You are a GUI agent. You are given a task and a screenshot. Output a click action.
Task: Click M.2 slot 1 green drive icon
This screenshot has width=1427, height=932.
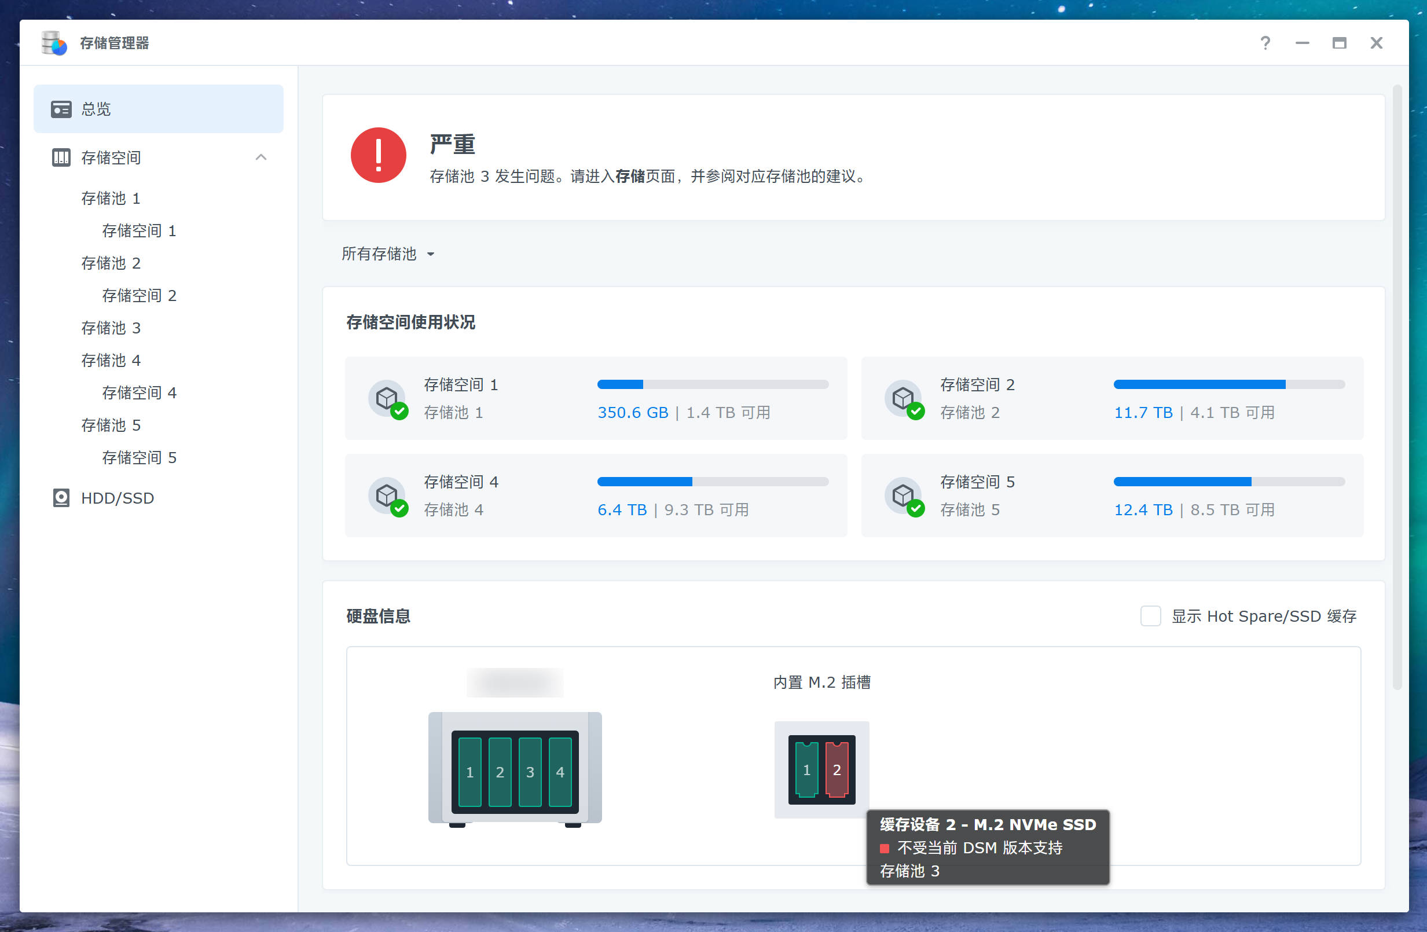[806, 769]
